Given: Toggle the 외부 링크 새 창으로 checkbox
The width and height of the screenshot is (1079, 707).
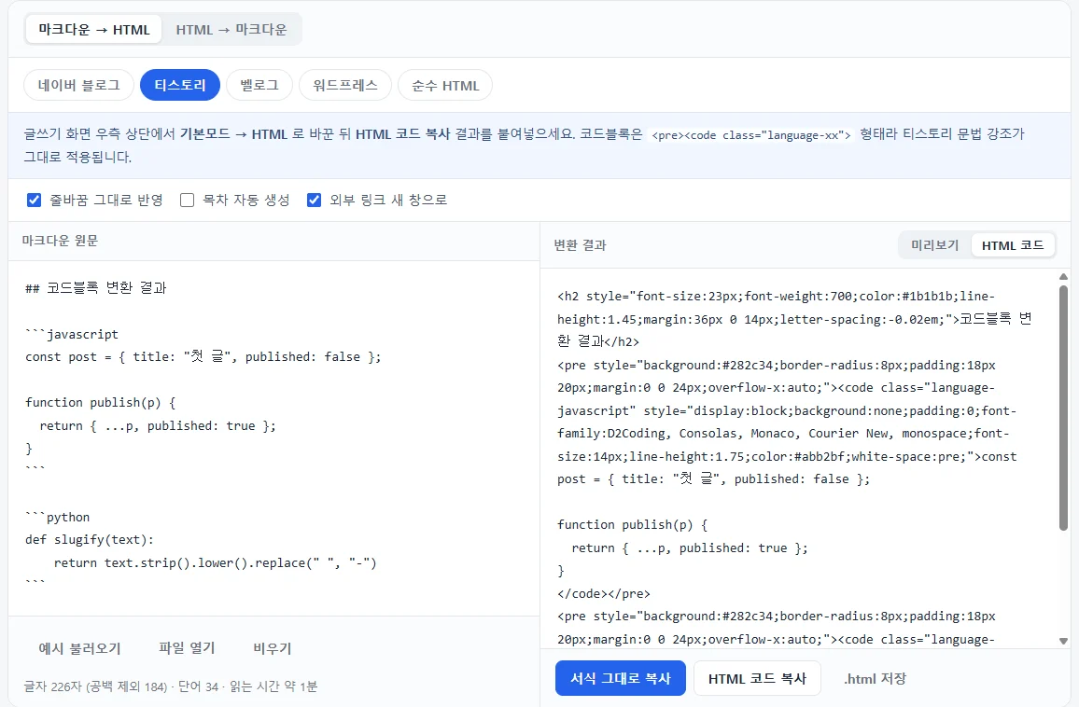Looking at the screenshot, I should (314, 201).
